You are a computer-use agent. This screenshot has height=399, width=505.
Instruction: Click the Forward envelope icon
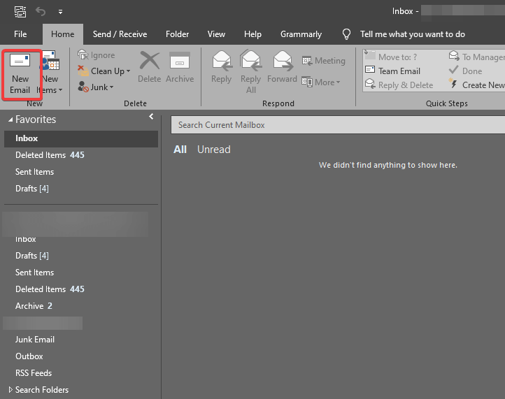click(x=283, y=61)
